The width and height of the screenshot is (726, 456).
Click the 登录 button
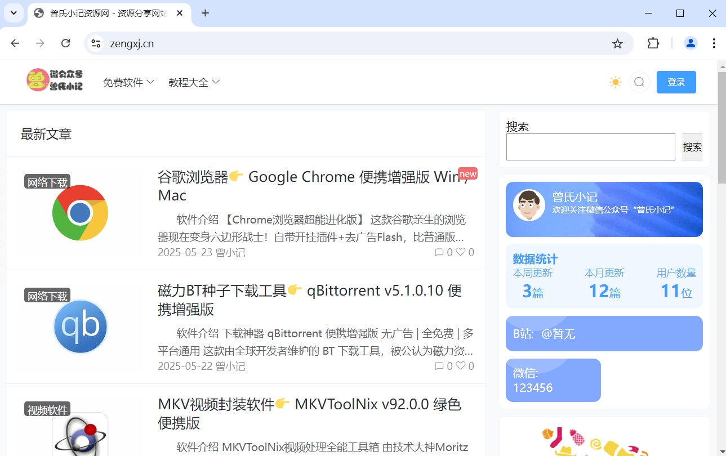pyautogui.click(x=676, y=82)
